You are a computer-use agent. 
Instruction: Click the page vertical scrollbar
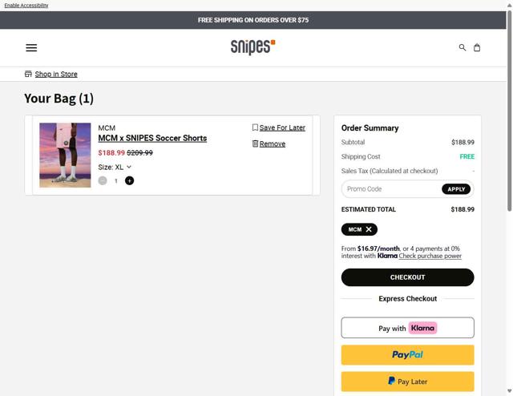coord(510,111)
